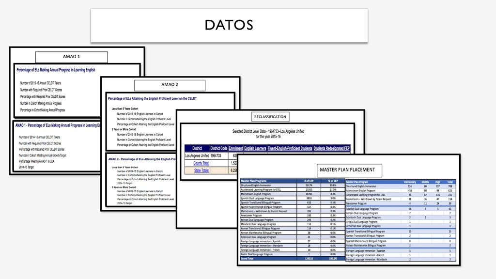
Task: Select the 17.0% cell in % of LEP column
Action: point(333,190)
